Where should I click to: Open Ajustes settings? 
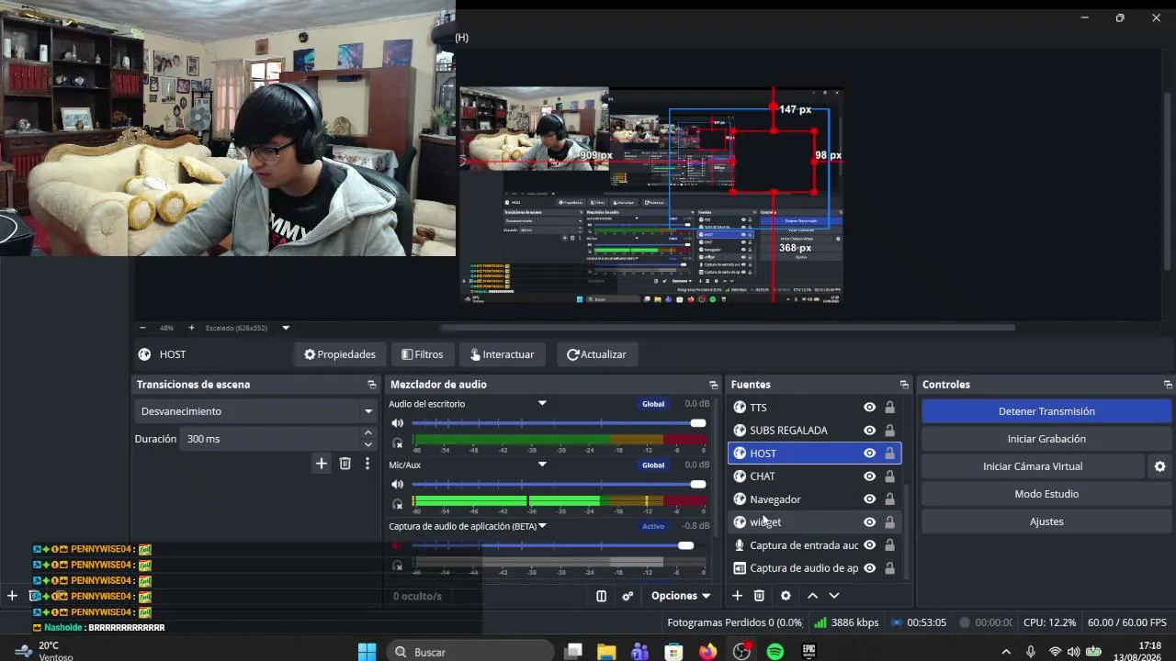point(1046,521)
